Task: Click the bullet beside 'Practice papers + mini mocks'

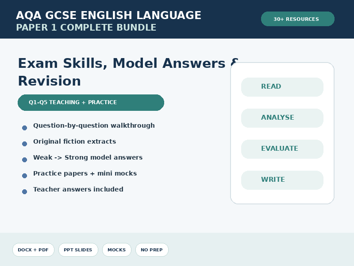Action: tap(25, 176)
